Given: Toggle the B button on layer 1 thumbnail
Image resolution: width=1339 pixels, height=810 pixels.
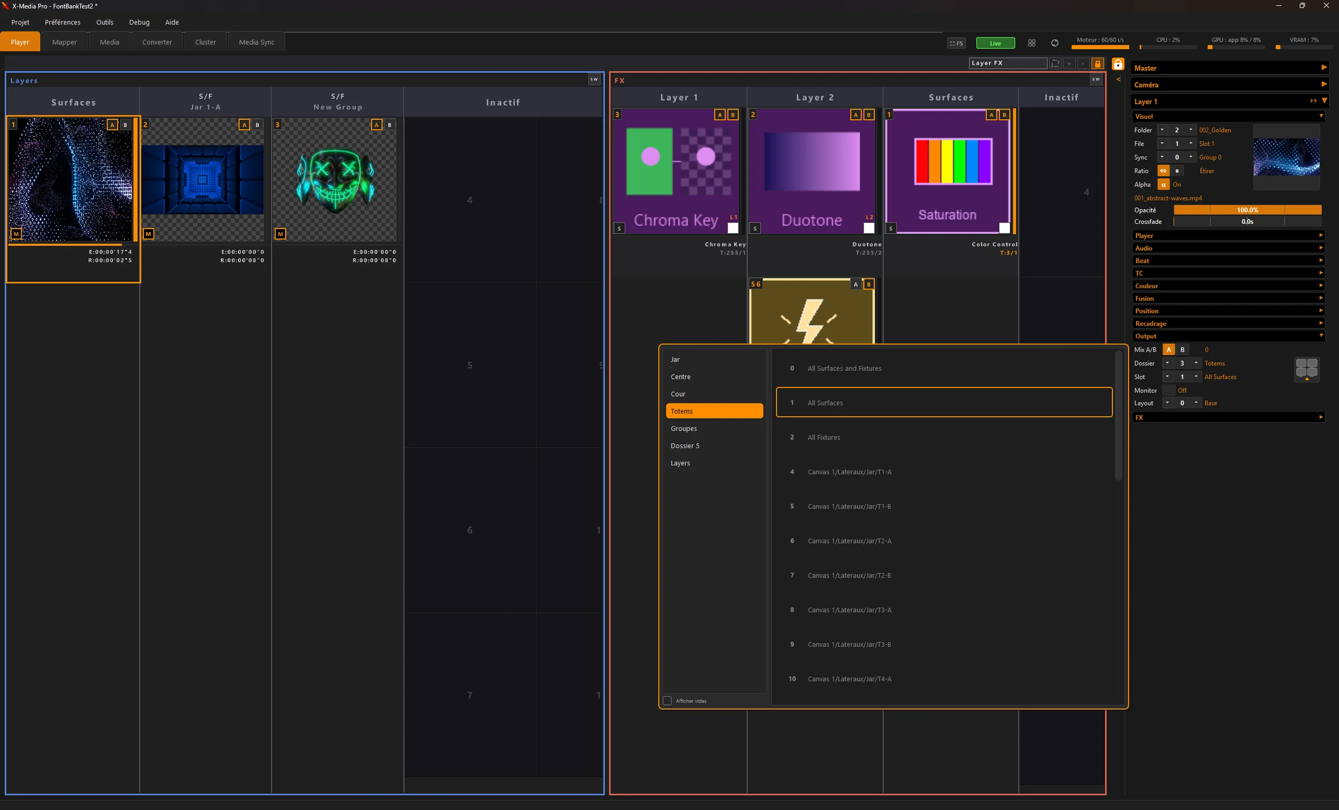Looking at the screenshot, I should (x=126, y=124).
